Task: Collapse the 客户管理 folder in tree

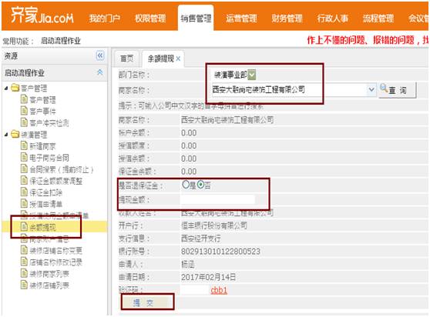Action: (x=6, y=88)
